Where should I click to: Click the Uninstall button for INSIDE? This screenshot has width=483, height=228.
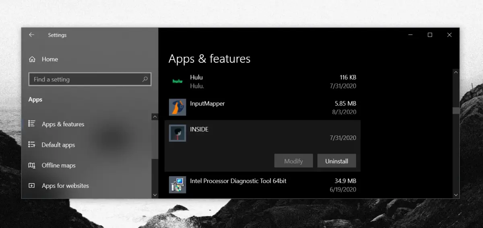tap(336, 161)
